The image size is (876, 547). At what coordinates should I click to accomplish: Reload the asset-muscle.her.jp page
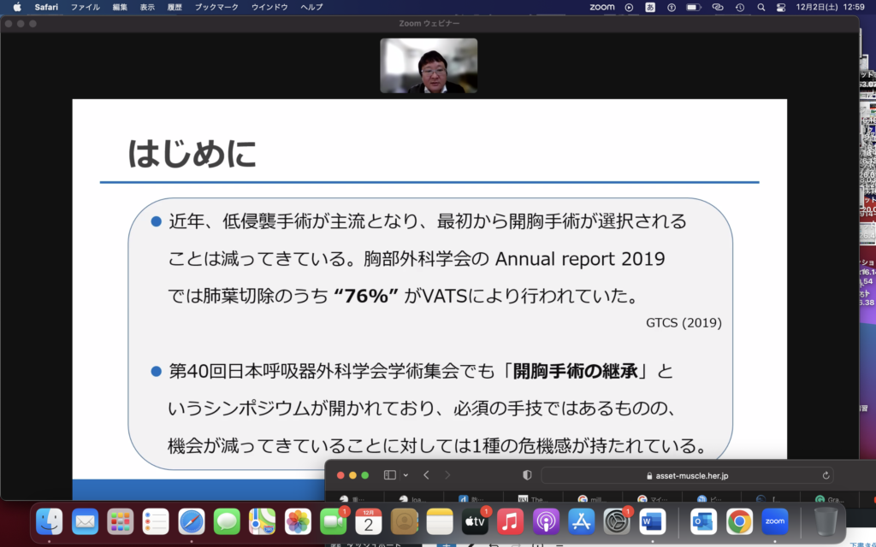pyautogui.click(x=826, y=475)
